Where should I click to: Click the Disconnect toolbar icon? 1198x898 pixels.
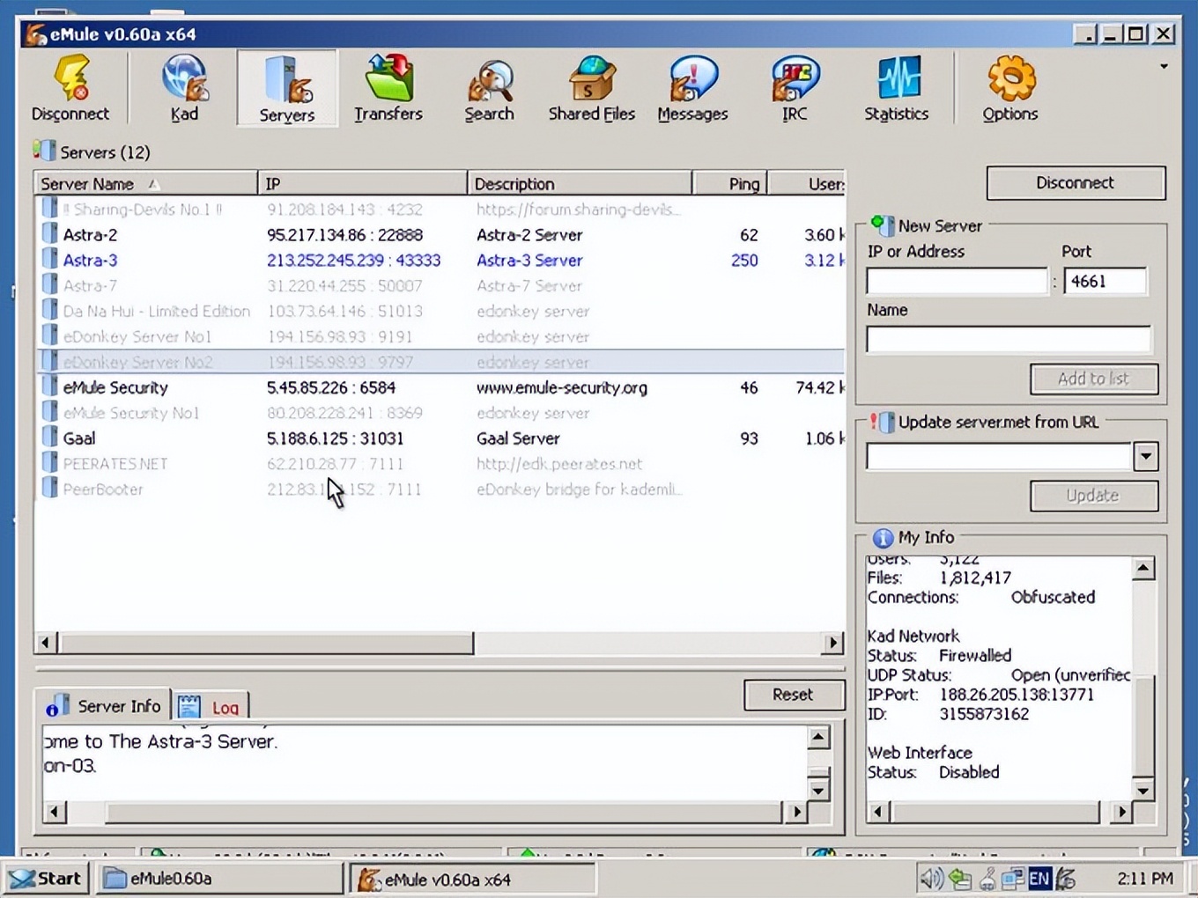pyautogui.click(x=70, y=87)
